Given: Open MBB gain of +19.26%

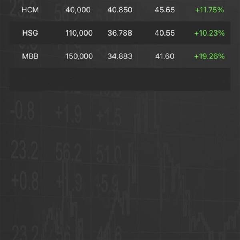Looking at the screenshot, I should click(x=209, y=56).
